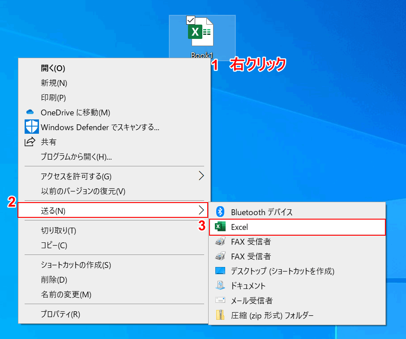406x339 pixels.
Task: Click the 共有 share icon
Action: [x=30, y=142]
